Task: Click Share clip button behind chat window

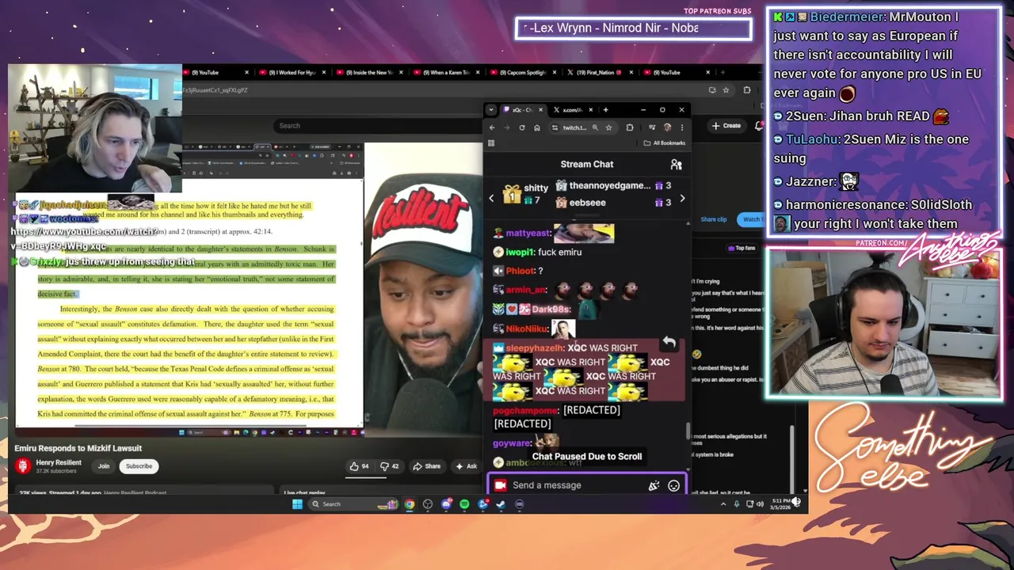Action: pyautogui.click(x=713, y=219)
